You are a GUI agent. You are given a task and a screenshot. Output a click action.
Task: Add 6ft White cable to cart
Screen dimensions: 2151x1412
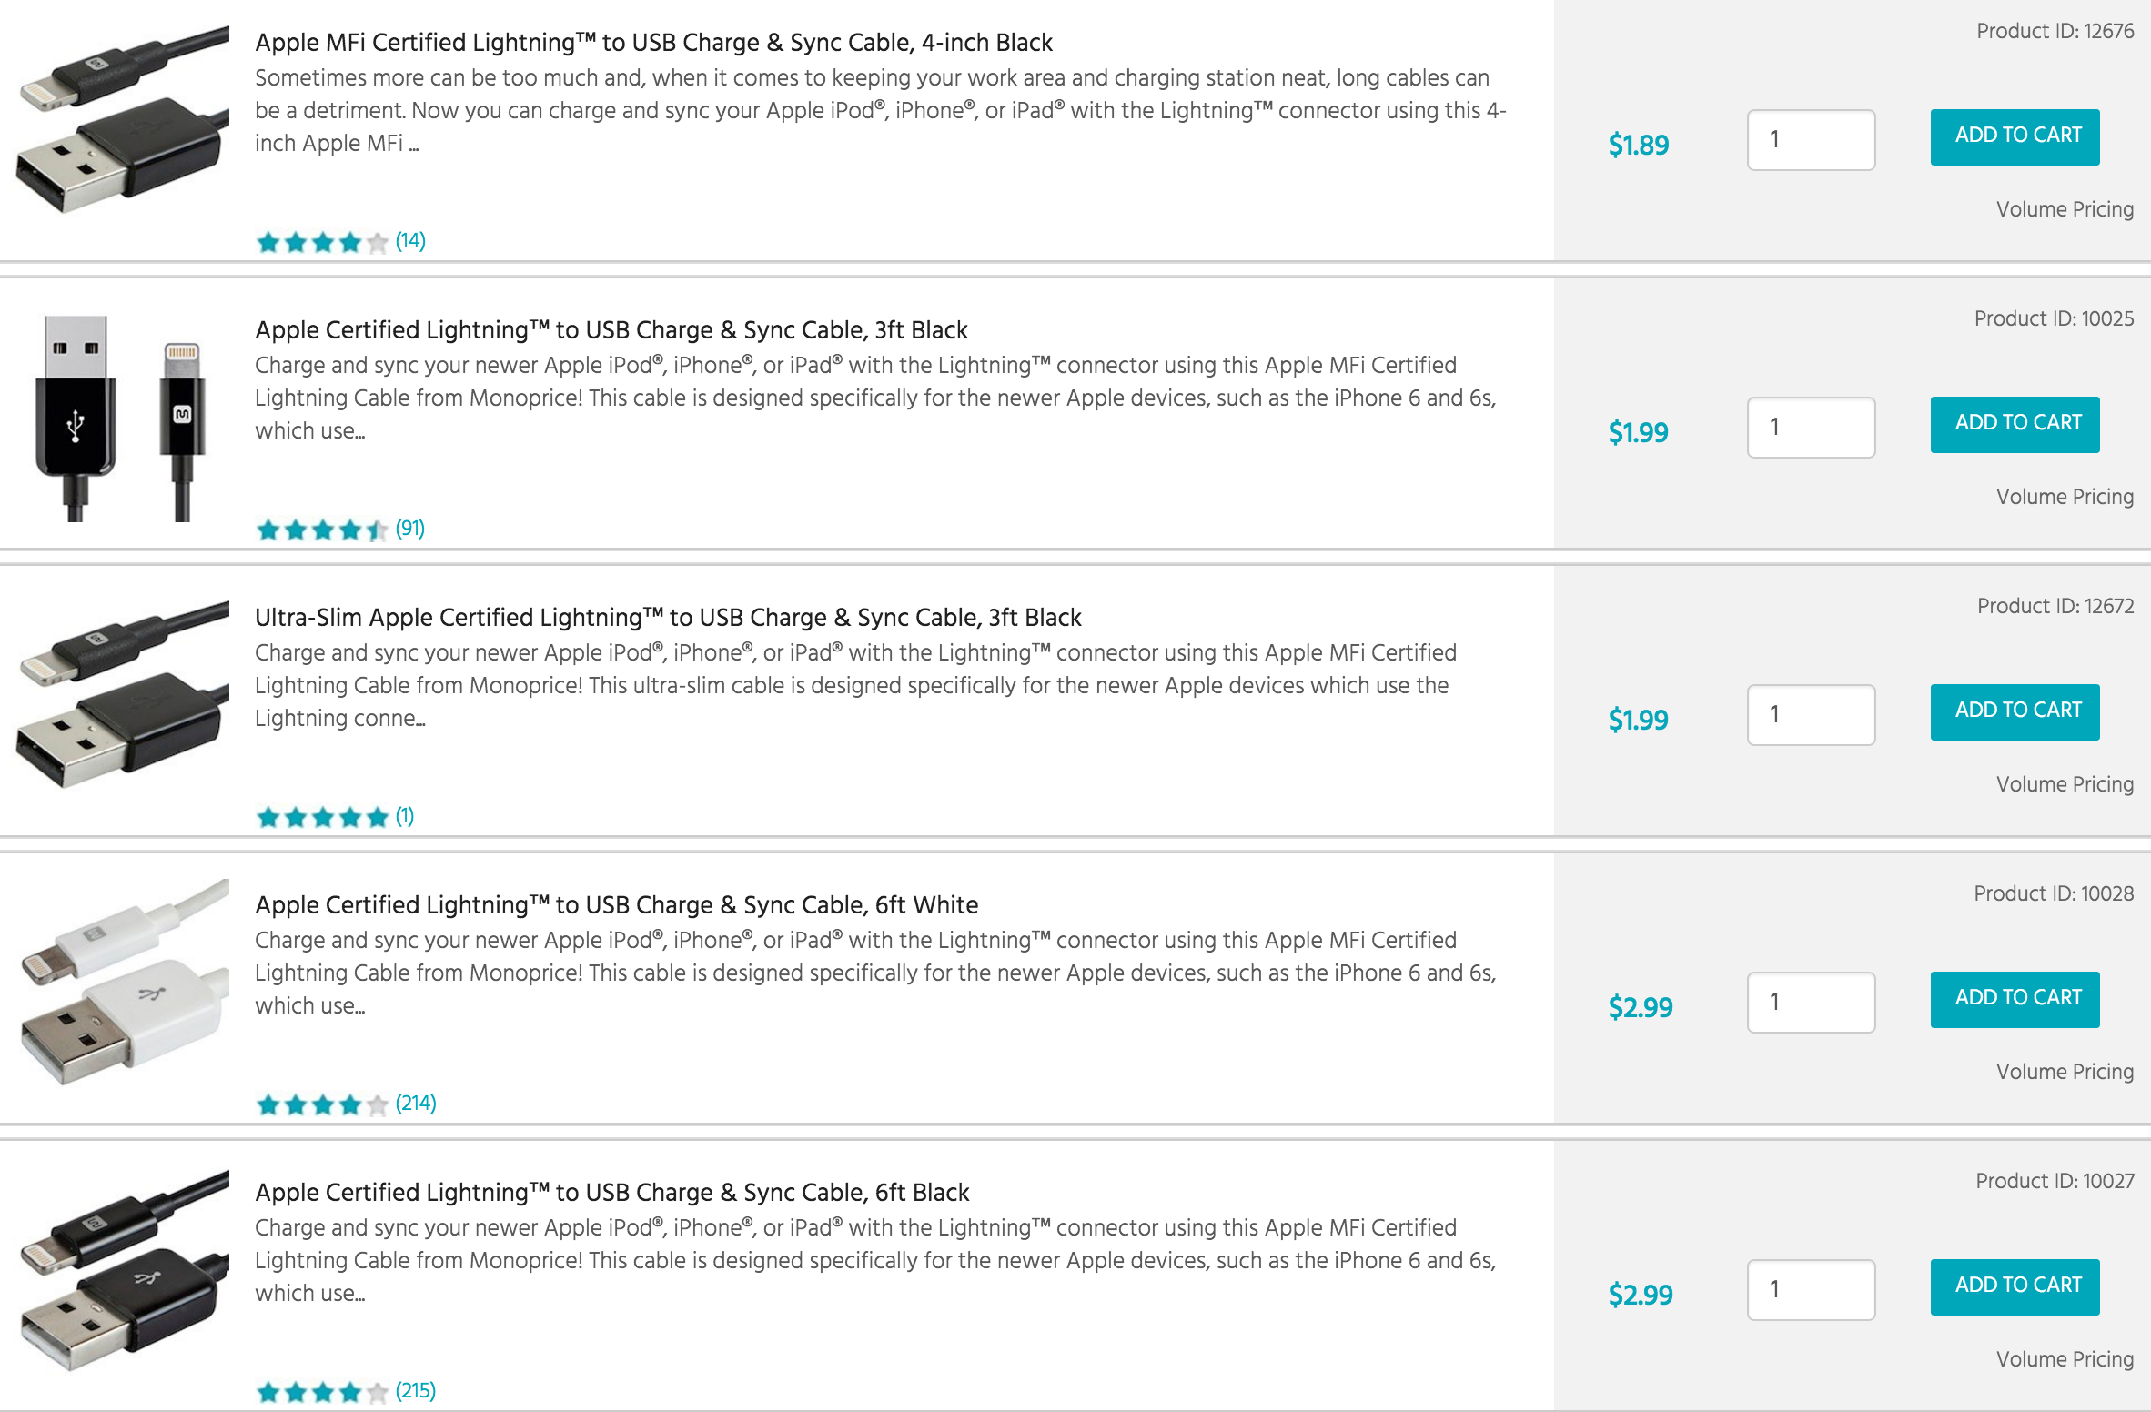tap(2015, 999)
